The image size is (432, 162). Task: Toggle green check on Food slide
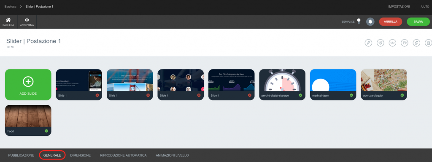pos(46,131)
